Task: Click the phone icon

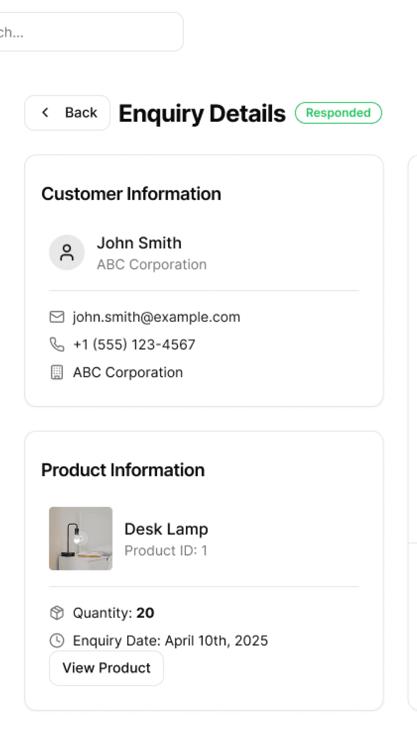Action: [57, 344]
